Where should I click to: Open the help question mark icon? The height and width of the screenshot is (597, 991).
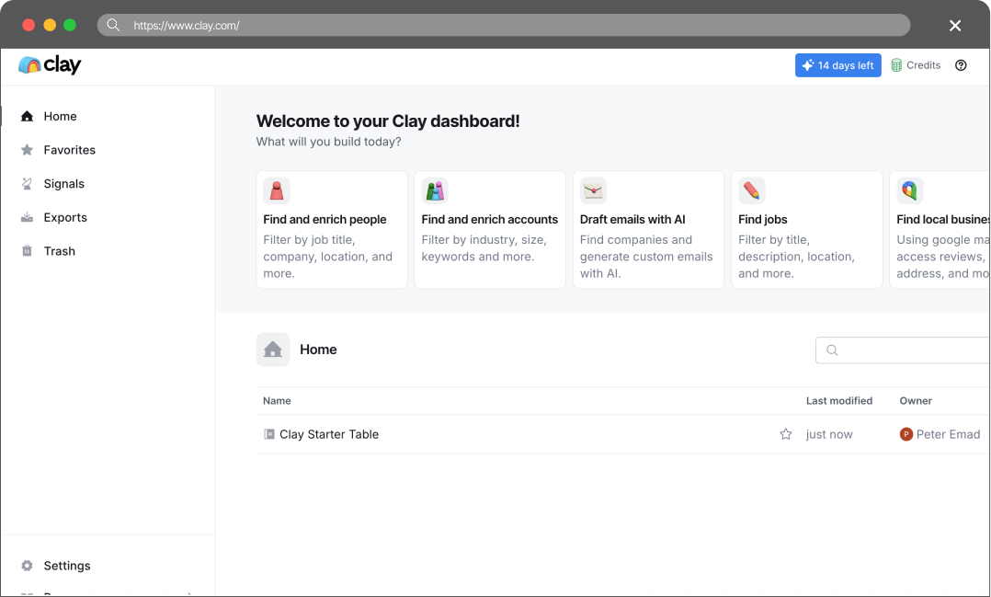[961, 65]
